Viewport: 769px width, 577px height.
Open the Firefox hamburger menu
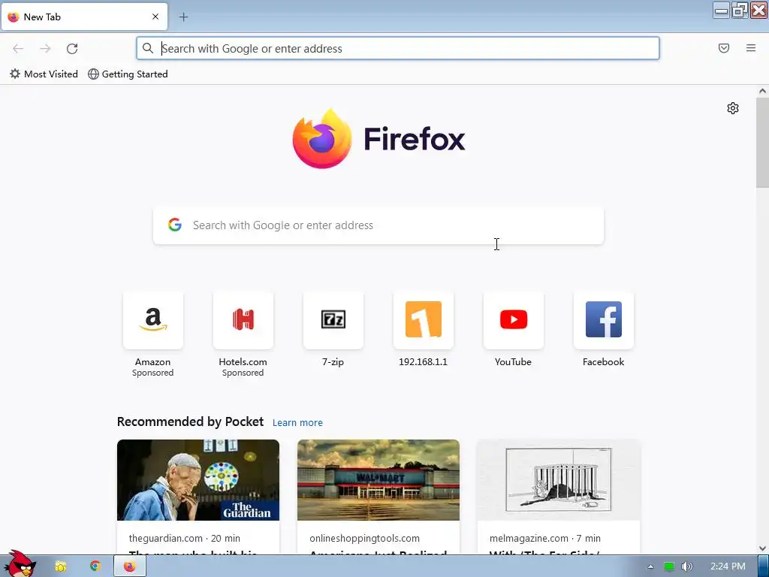tap(751, 48)
